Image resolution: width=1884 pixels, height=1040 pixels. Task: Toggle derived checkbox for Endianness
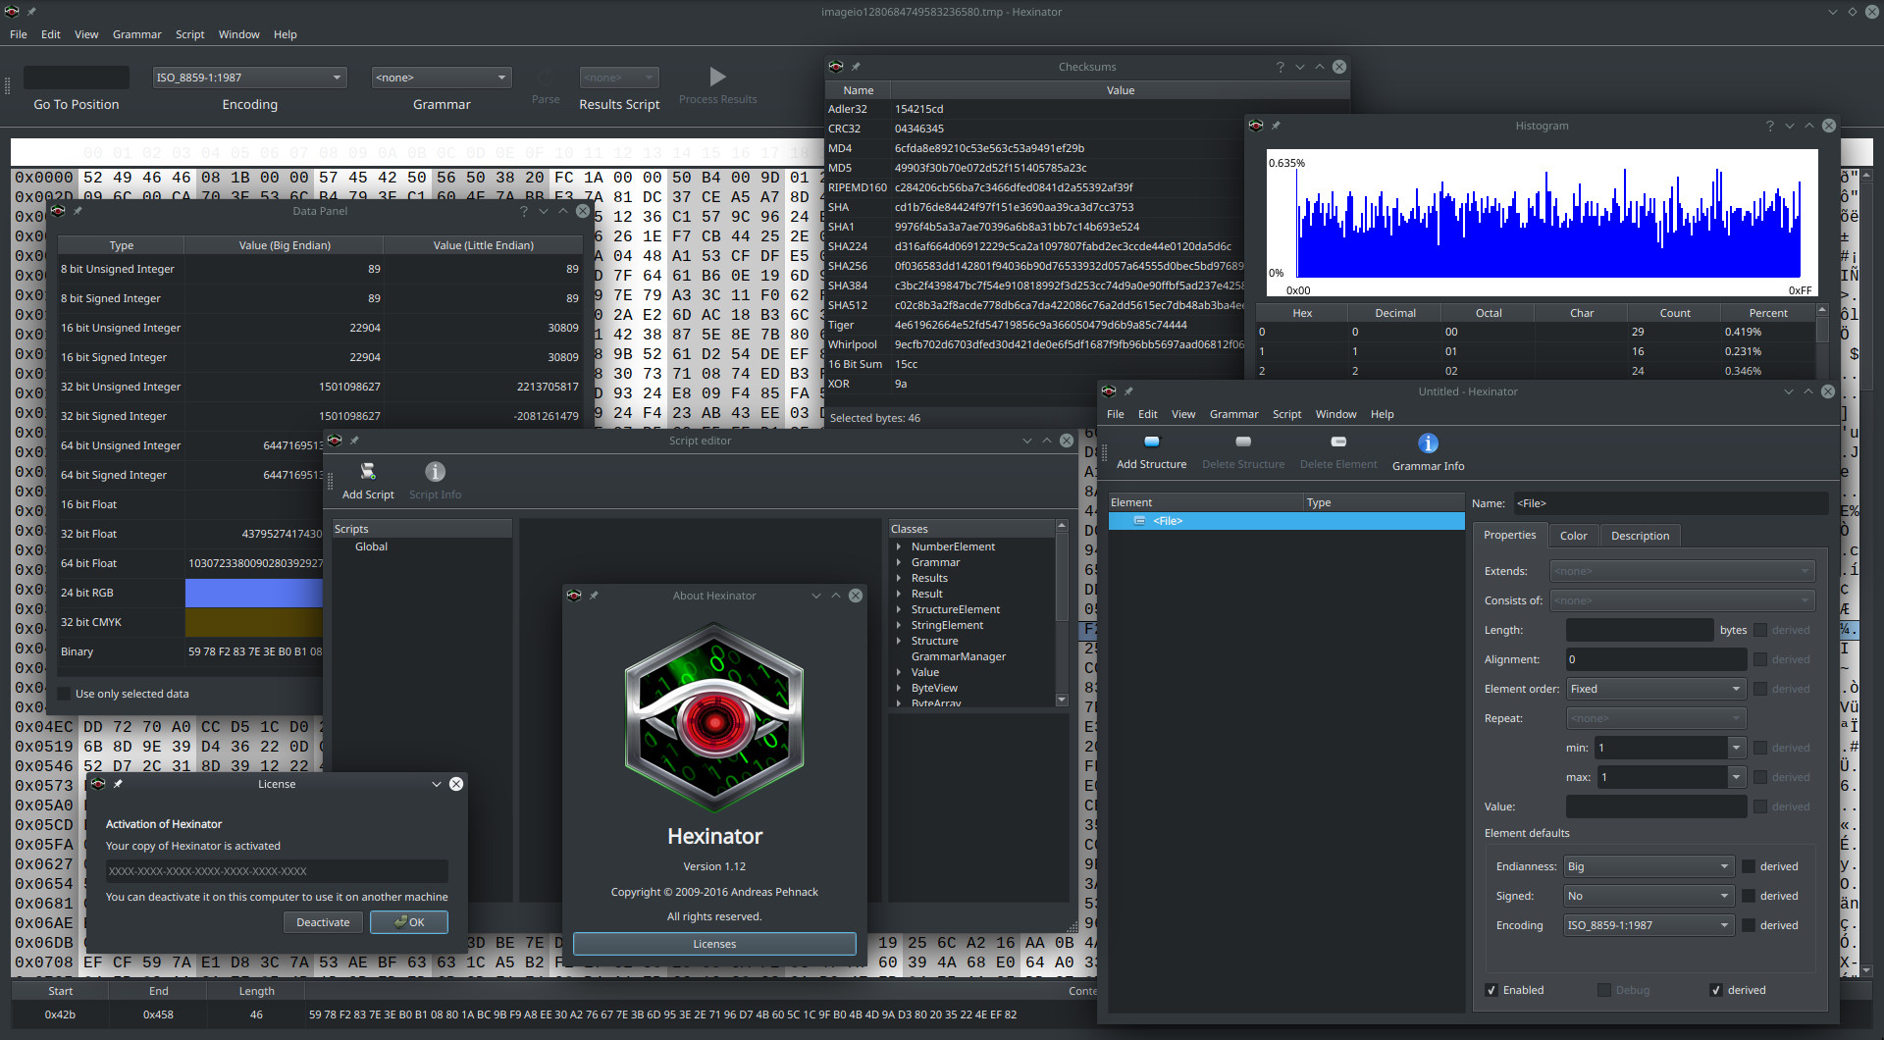point(1749,866)
